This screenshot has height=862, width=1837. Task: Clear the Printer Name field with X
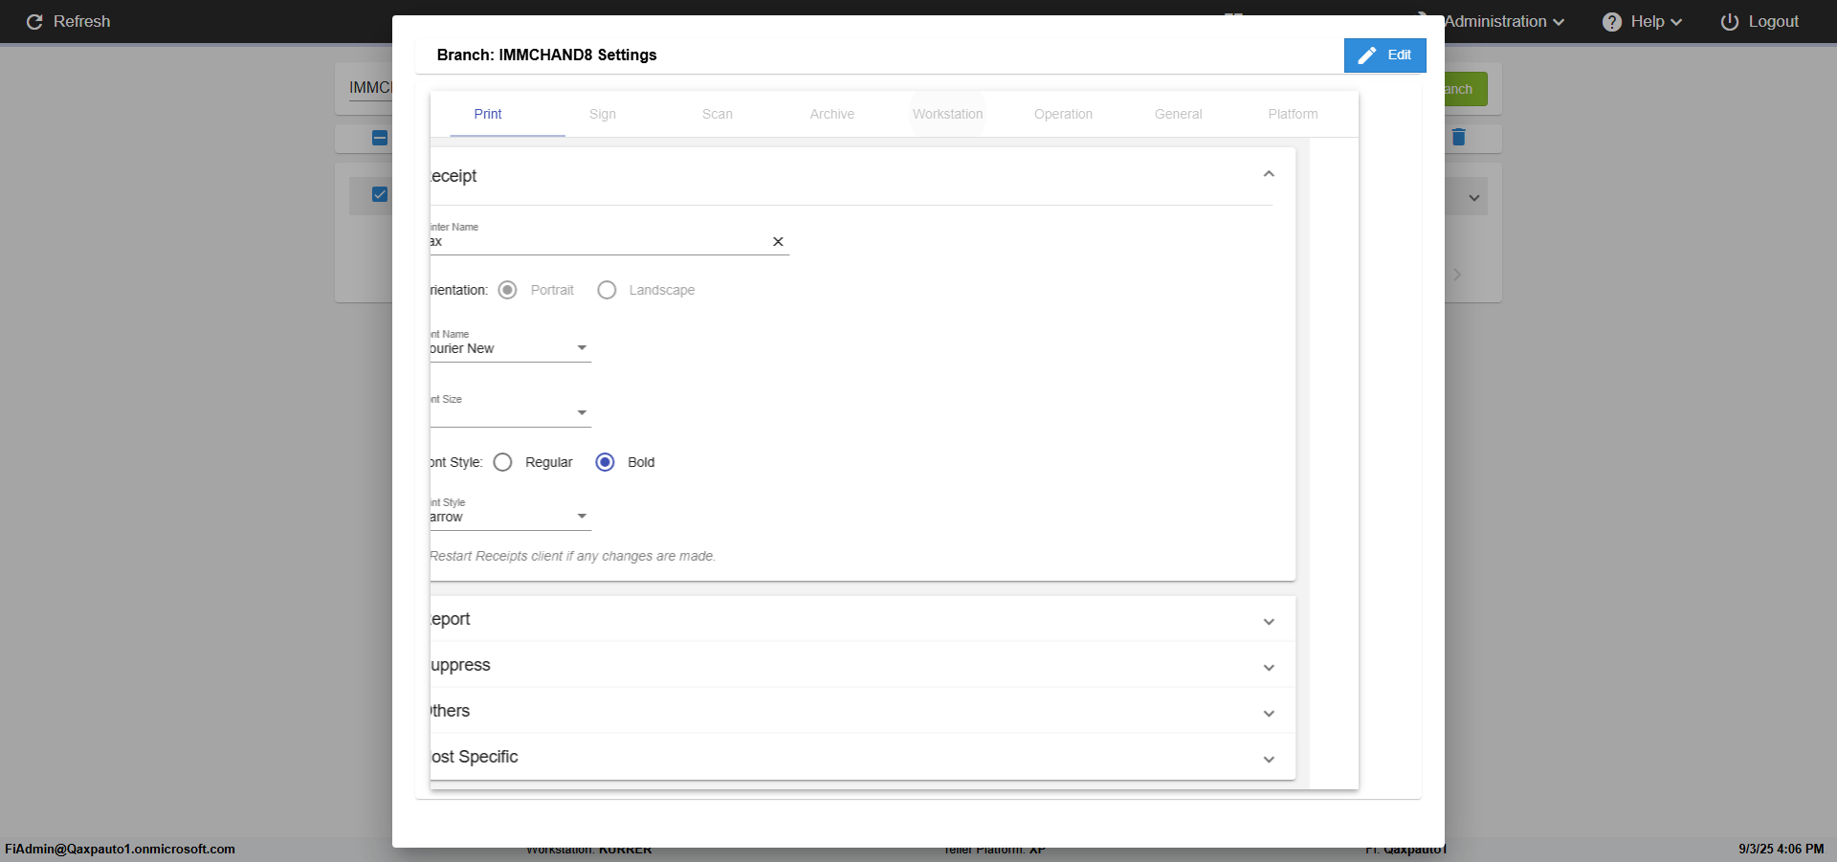(x=778, y=242)
